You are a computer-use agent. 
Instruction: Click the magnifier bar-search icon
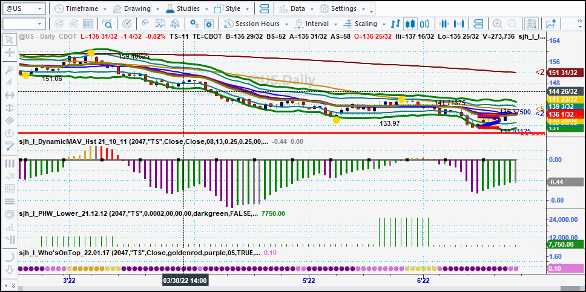[x=107, y=24]
